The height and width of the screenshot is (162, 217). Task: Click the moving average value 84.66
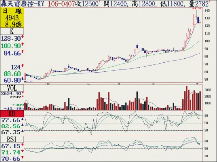tap(12, 53)
